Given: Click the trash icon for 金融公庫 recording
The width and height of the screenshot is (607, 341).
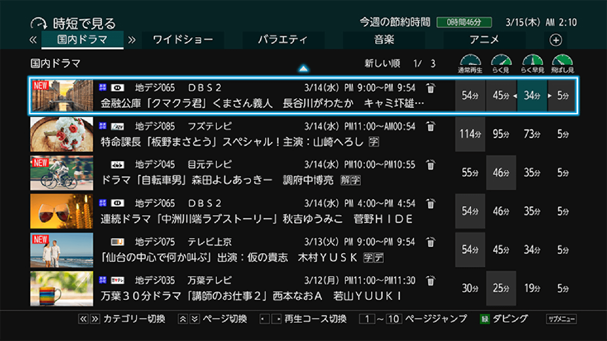Looking at the screenshot, I should tap(430, 88).
